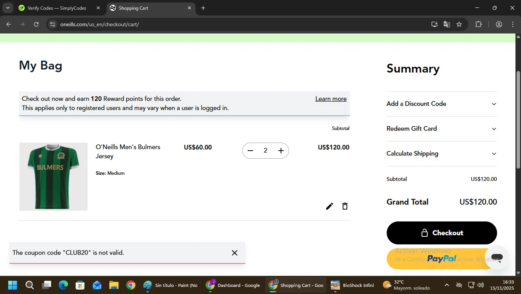
Task: Increase jersey quantity with plus button
Action: (281, 151)
